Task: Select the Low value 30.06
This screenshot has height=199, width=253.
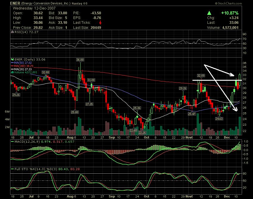Action: (38, 23)
